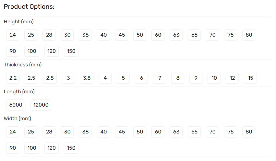Select the 2.2 Thickness option

[13, 78]
